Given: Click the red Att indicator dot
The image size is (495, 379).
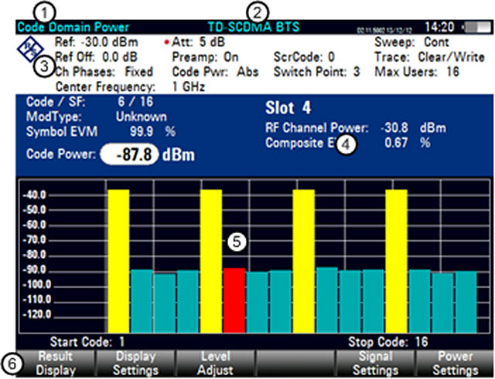Looking at the screenshot, I should click(x=167, y=42).
